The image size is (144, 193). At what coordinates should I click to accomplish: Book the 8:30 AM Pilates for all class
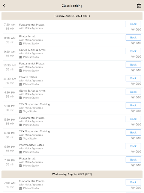coord(133,38)
